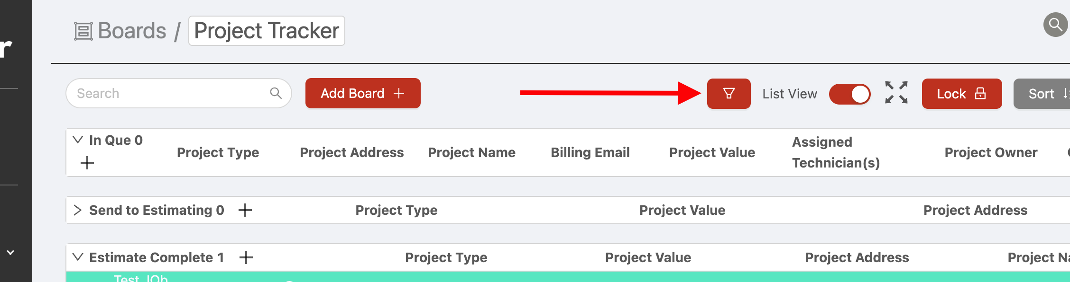
Task: Click the Add Board button
Action: click(x=363, y=93)
